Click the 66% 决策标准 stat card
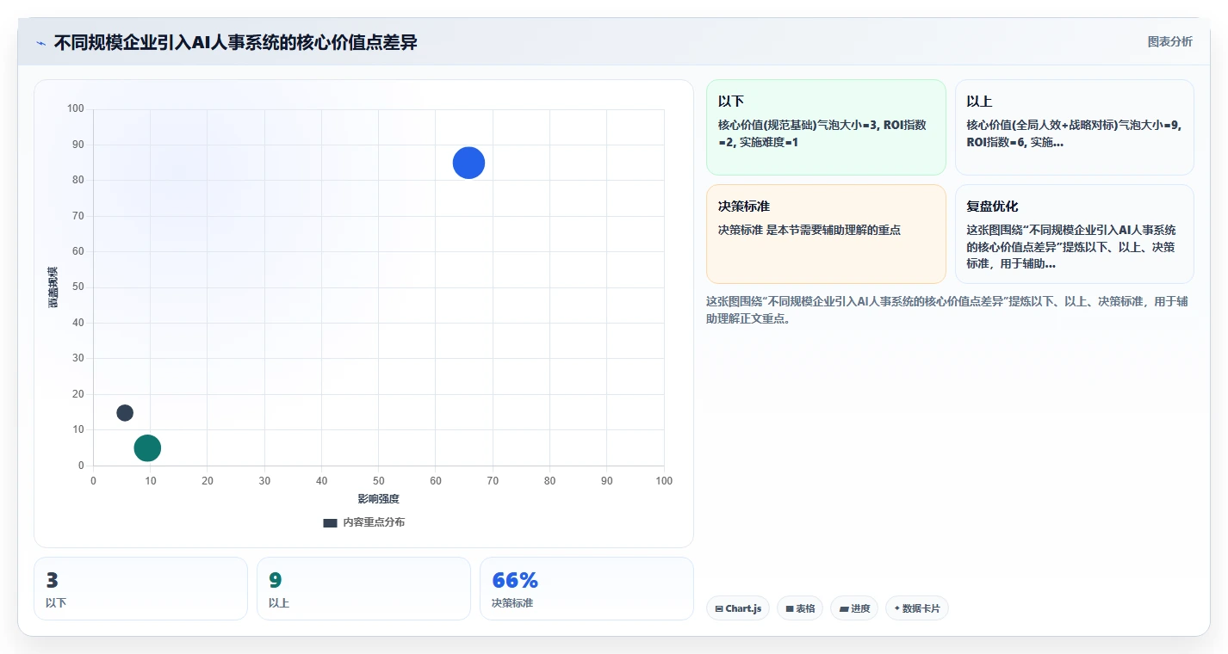Viewport: 1228px width, 654px height. point(586,589)
